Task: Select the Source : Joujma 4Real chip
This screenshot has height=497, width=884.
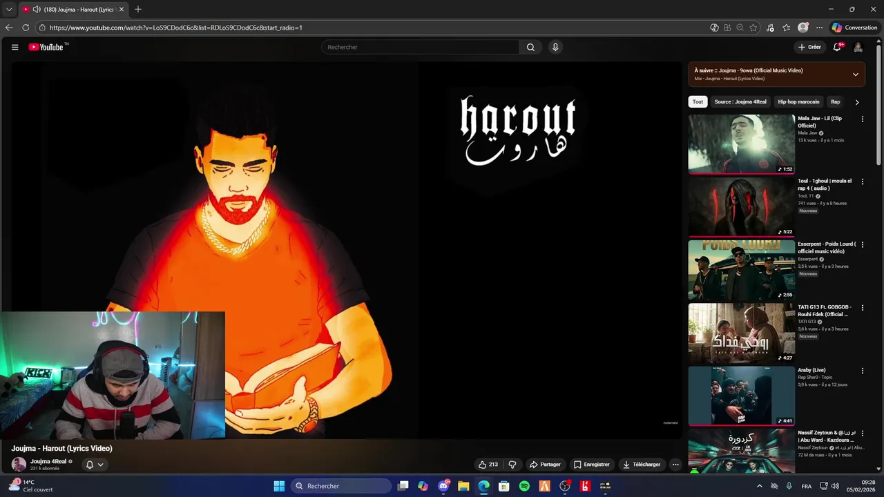Action: 740,101
